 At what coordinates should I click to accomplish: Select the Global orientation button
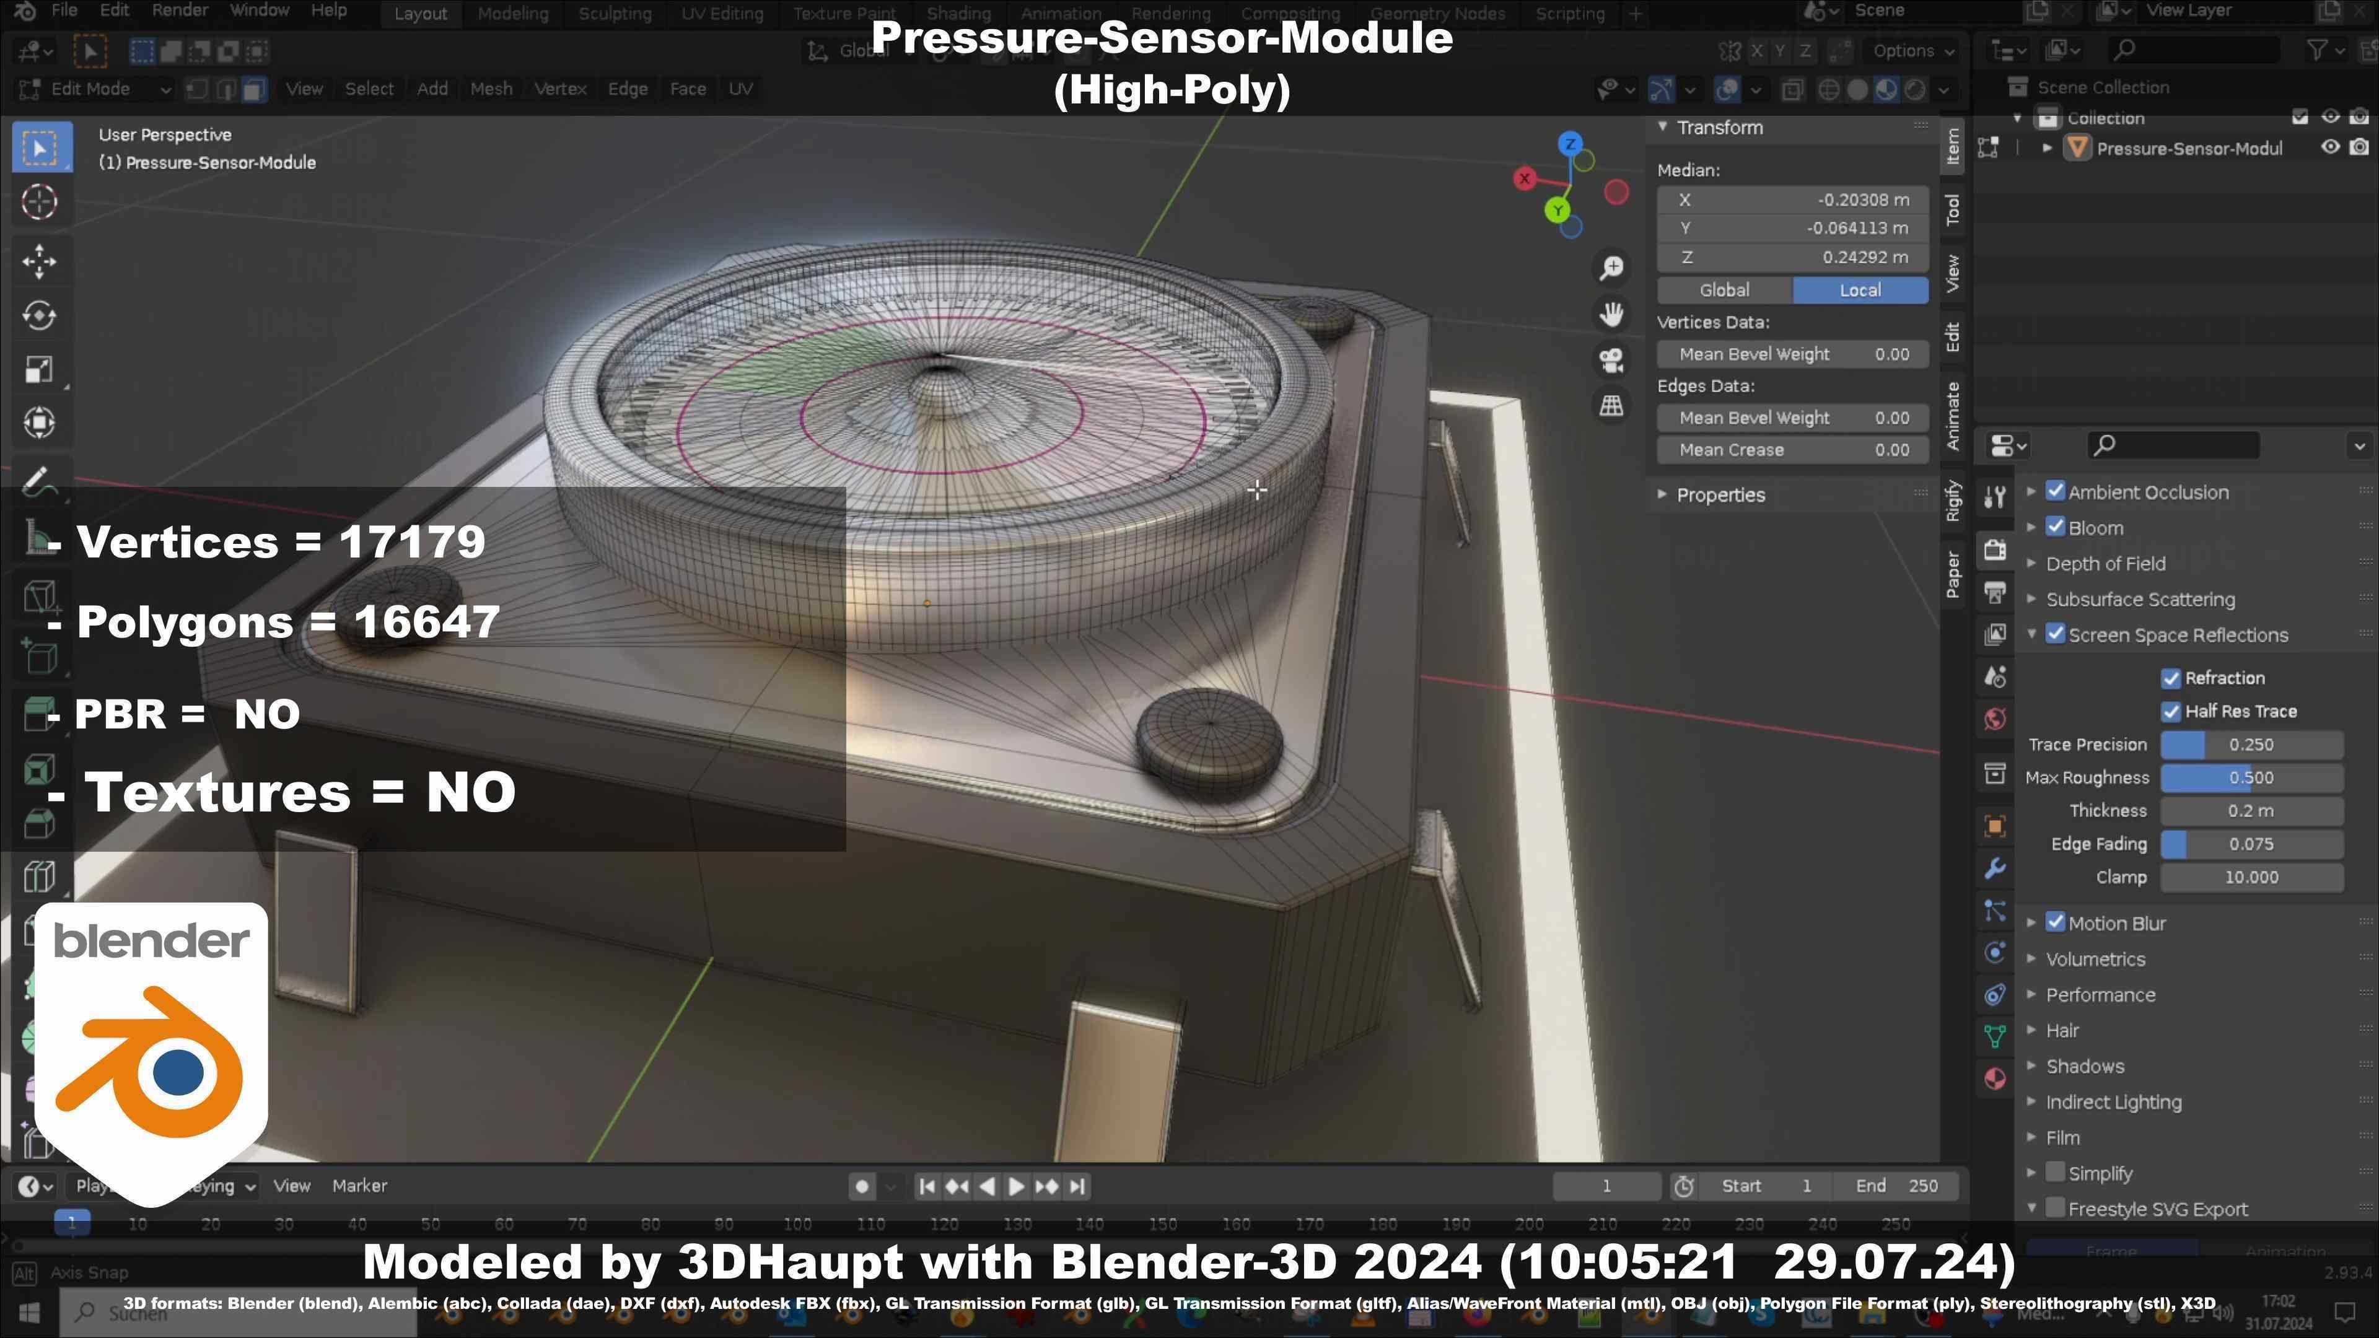click(x=1724, y=291)
